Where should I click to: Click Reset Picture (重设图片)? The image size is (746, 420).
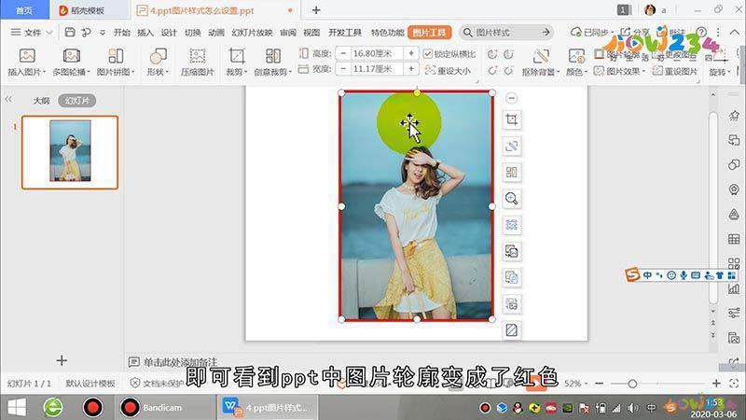(x=675, y=71)
